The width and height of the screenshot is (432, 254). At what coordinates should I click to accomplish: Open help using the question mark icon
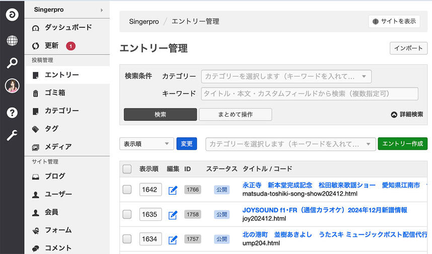(12, 113)
